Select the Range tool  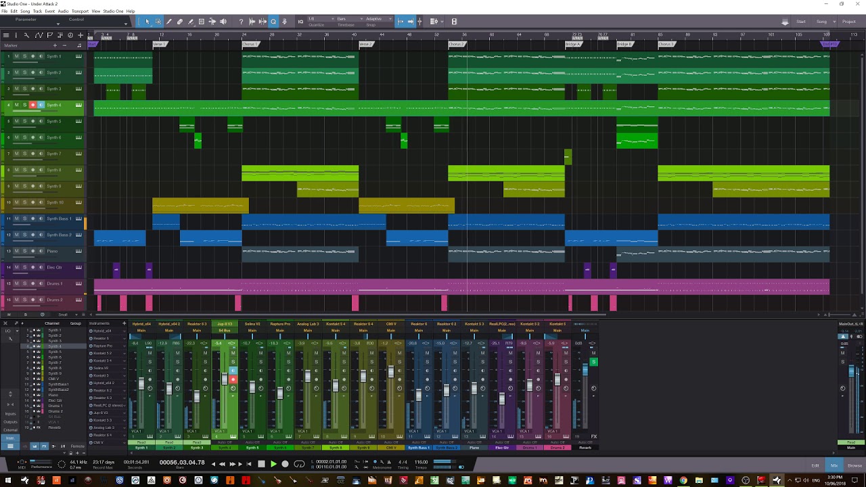(158, 22)
